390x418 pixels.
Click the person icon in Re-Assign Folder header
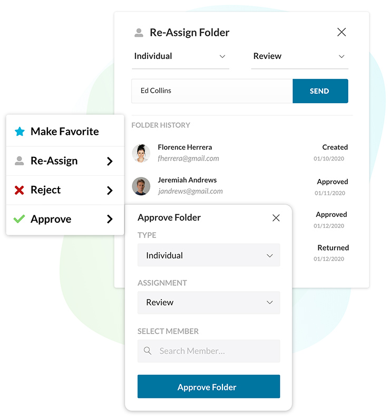click(139, 33)
